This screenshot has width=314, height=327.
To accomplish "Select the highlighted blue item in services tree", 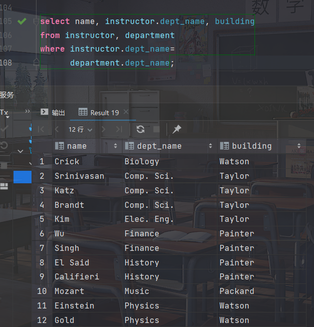I will click(x=22, y=177).
